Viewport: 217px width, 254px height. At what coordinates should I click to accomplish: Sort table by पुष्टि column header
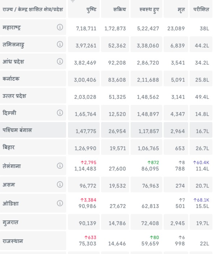(x=91, y=9)
